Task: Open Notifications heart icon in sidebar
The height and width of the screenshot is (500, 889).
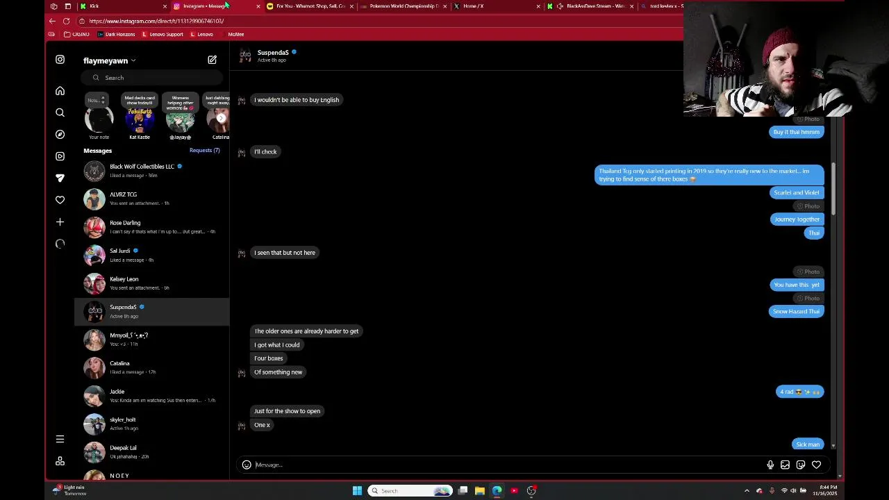Action: click(x=60, y=200)
